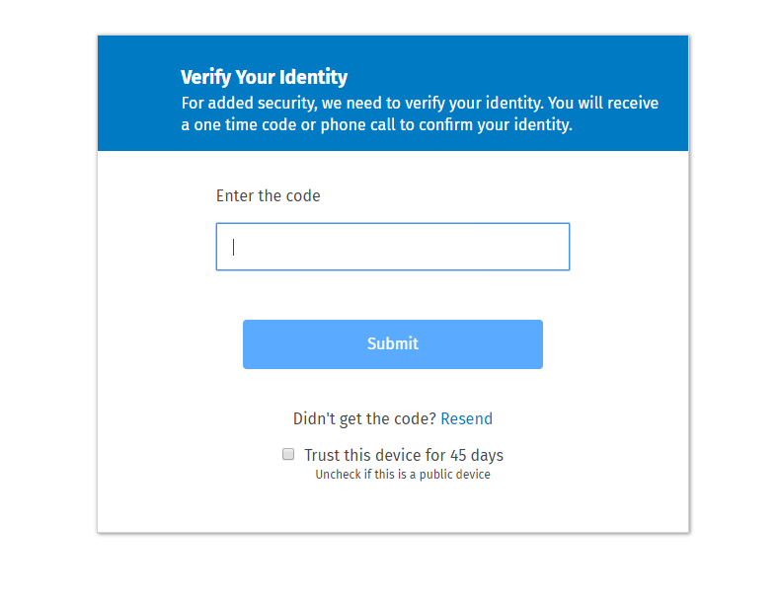Click the Submit button
This screenshot has width=780, height=598.
pyautogui.click(x=393, y=344)
